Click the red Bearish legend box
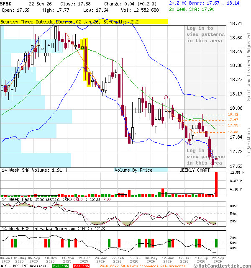The width and height of the screenshot is (251, 268). coord(82,266)
